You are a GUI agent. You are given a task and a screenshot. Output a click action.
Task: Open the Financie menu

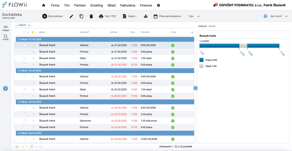[x=146, y=5]
